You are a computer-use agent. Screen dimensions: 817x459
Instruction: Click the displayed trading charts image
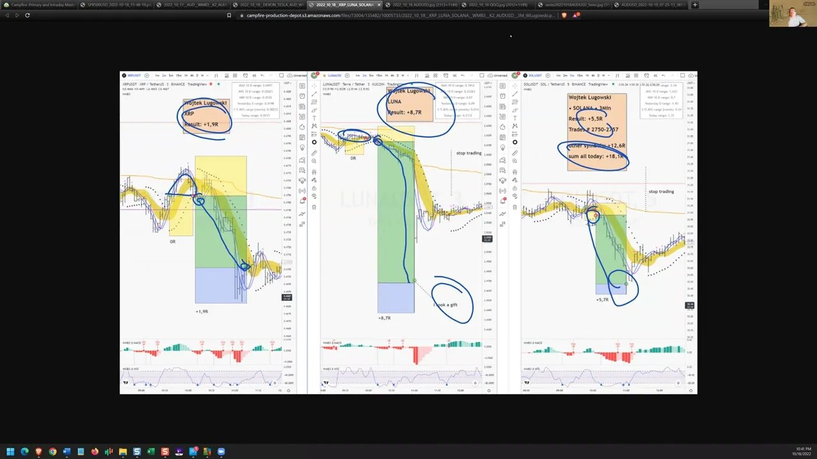[x=408, y=232]
